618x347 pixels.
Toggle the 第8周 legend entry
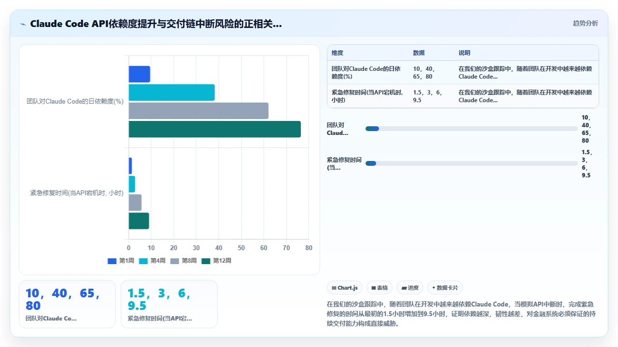tap(183, 261)
